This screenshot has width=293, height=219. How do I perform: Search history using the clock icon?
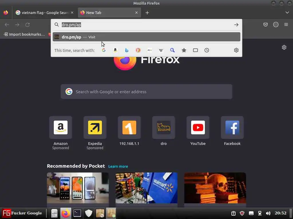(207, 50)
